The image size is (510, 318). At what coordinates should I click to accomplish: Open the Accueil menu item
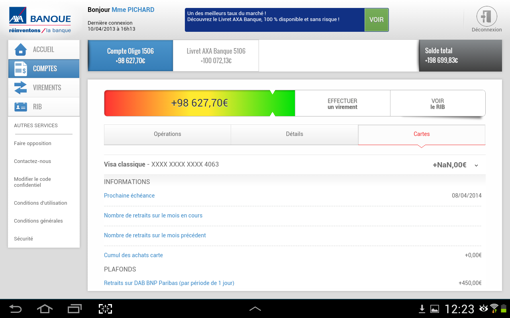click(44, 50)
